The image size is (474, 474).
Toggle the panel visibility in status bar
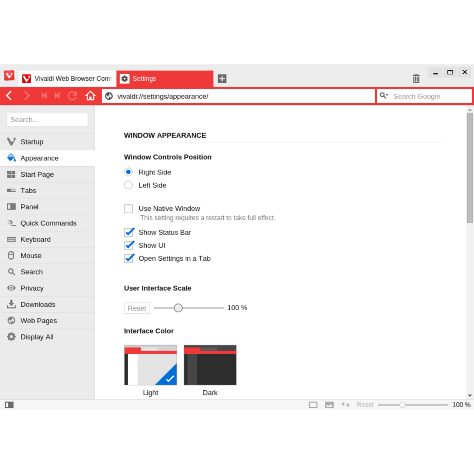coord(9,405)
